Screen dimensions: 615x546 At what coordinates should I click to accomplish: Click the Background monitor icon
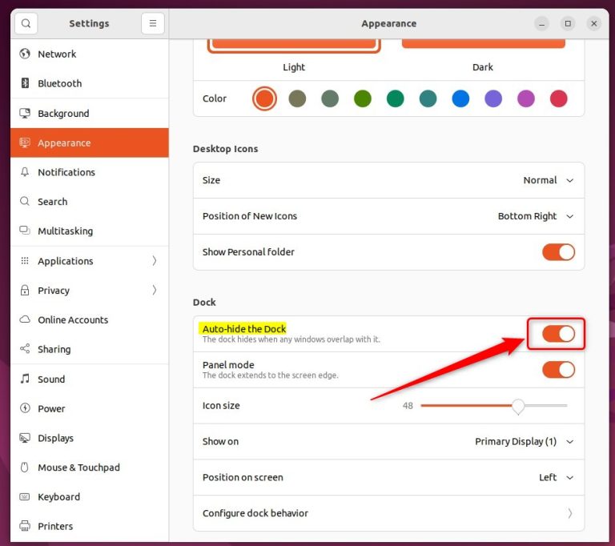(x=25, y=114)
